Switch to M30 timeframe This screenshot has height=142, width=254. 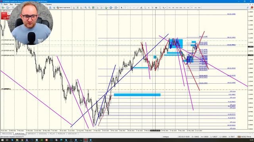click(181, 7)
